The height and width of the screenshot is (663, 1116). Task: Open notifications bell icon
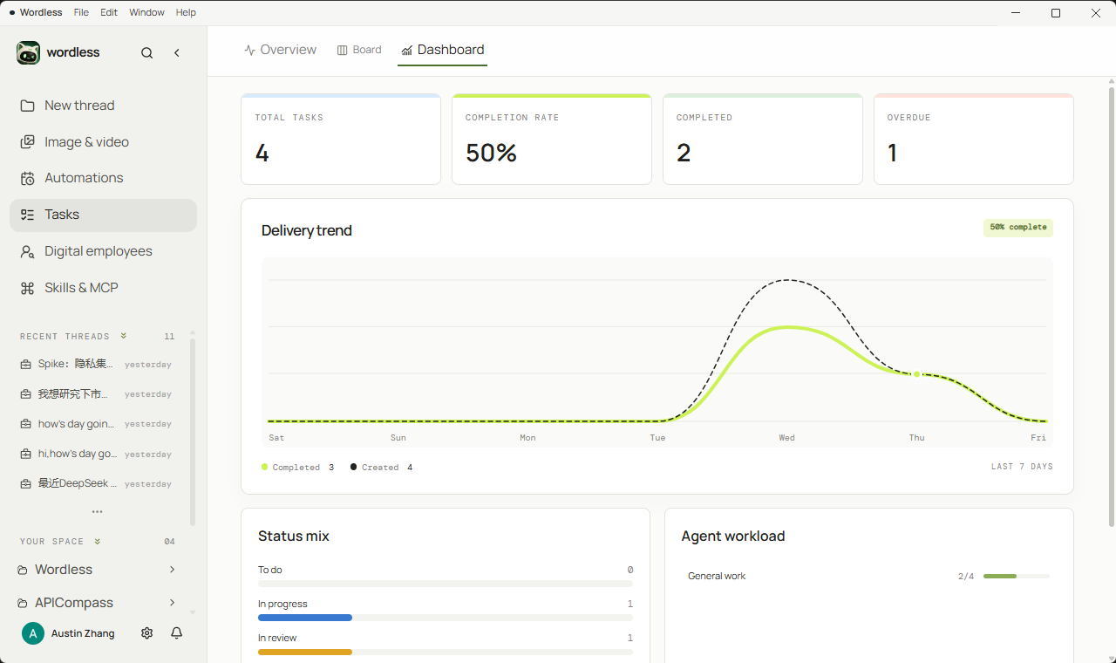(177, 633)
